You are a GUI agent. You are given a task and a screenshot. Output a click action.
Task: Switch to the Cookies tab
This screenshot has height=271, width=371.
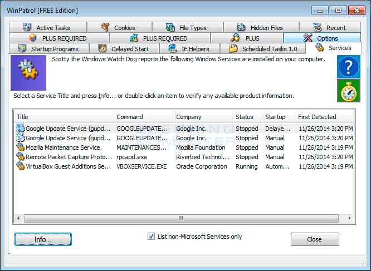tap(119, 27)
